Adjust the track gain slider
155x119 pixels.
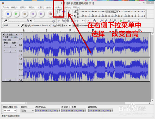pyautogui.click(x=10, y=47)
